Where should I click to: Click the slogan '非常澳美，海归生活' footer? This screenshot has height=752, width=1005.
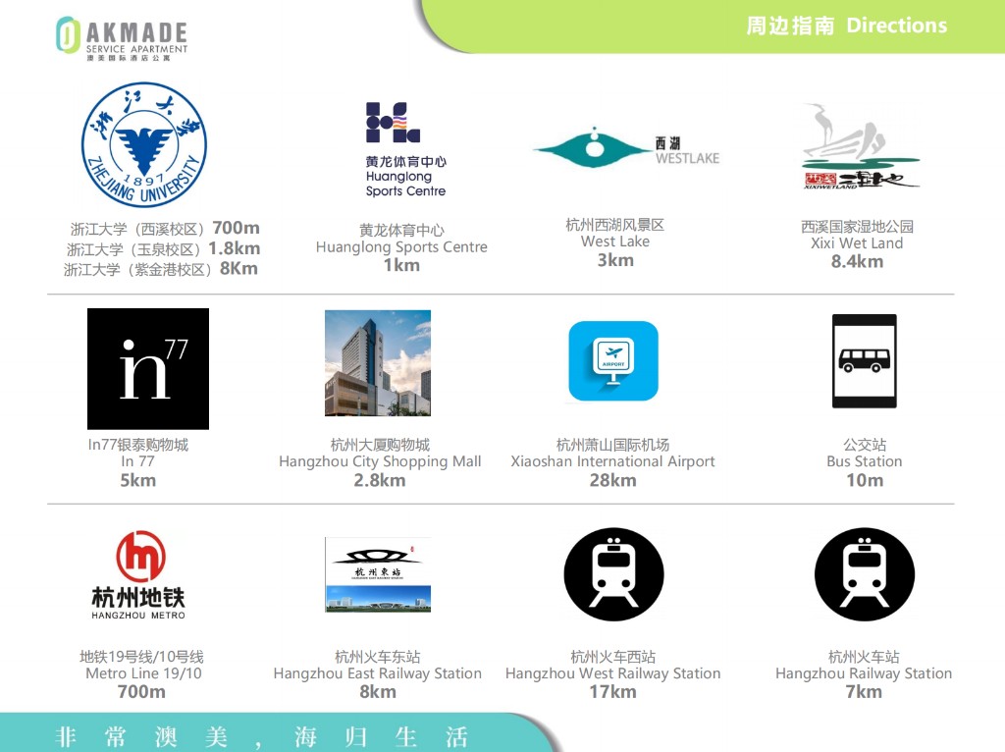[261, 736]
